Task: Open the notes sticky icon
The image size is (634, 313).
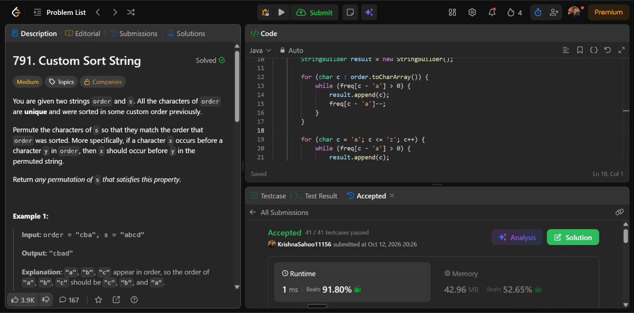Action: [x=349, y=12]
